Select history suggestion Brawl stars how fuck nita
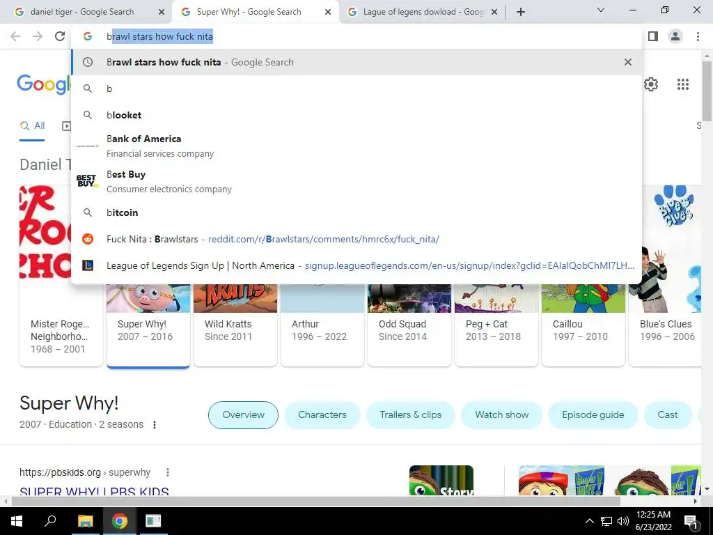The height and width of the screenshot is (535, 713). [356, 62]
